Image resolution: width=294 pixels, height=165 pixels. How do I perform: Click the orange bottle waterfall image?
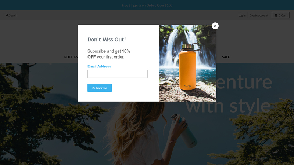(x=187, y=63)
